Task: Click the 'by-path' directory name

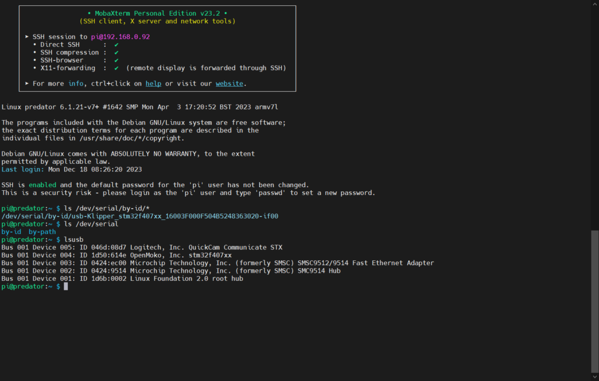Action: click(x=42, y=232)
